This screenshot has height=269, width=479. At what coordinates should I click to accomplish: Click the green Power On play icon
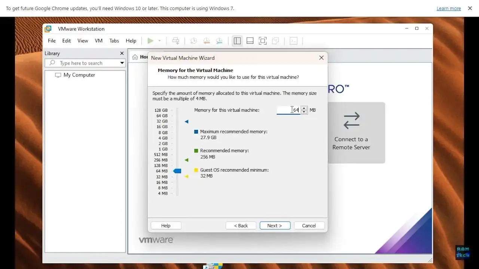[x=150, y=41]
